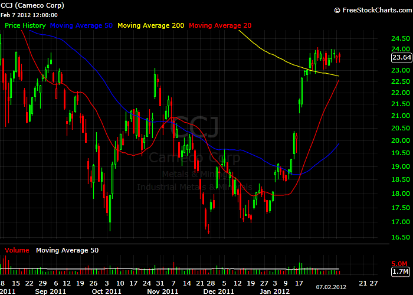The image size is (413, 295).
Task: Click the Oct 2011 month label
Action: [106, 291]
